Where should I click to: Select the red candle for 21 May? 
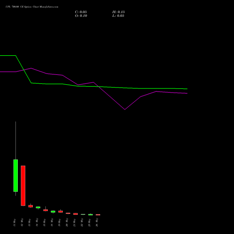(x=75, y=214)
